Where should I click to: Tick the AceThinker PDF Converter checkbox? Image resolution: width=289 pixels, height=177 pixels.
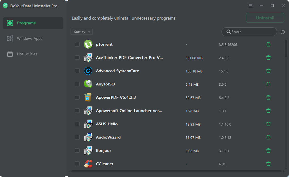[x=77, y=57]
